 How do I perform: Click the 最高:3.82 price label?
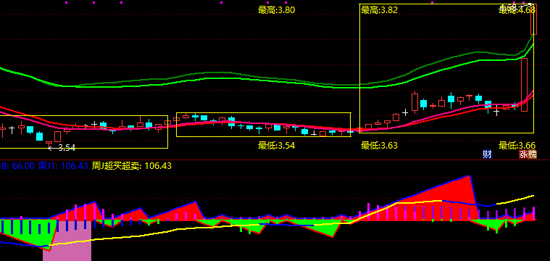click(x=380, y=10)
